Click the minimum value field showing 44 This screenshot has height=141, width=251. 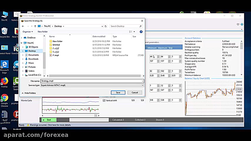(x=153, y=57)
